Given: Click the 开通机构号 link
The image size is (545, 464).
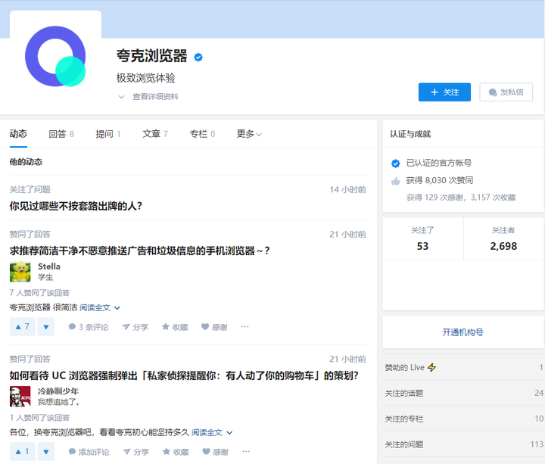Looking at the screenshot, I should [462, 332].
